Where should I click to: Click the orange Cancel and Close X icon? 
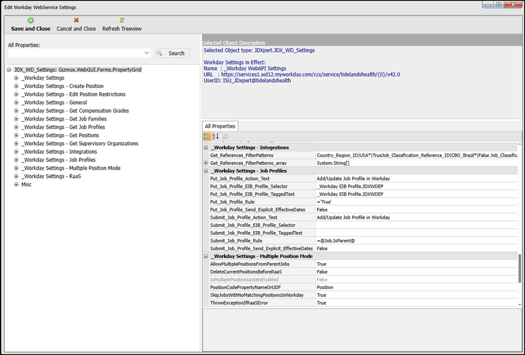click(x=76, y=20)
